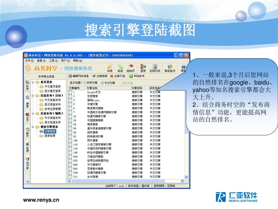
Task: Select the 中文引擎 radio button
Action: (102, 83)
